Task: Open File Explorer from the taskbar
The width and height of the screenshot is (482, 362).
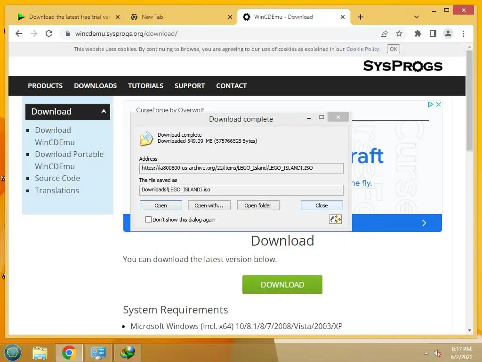Action: coord(40,353)
